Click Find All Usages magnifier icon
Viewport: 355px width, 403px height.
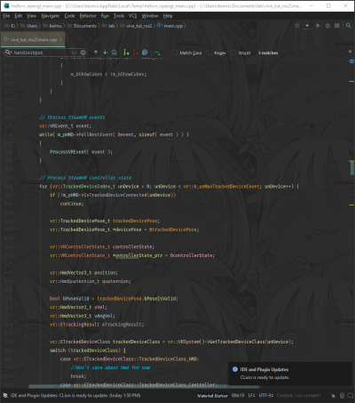[114, 52]
